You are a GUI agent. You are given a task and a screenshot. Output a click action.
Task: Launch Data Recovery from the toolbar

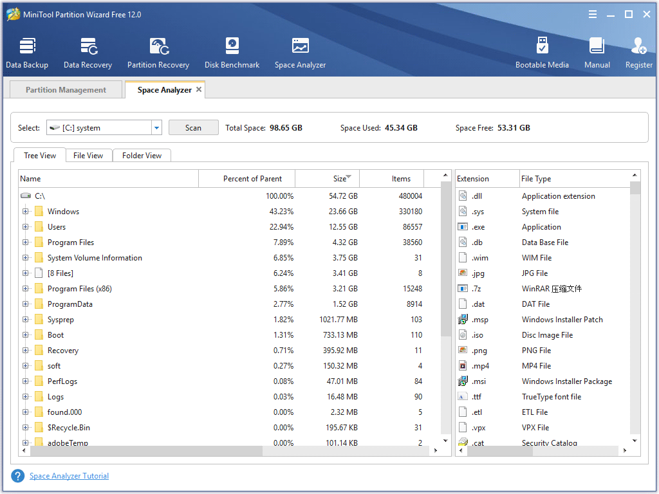(88, 53)
